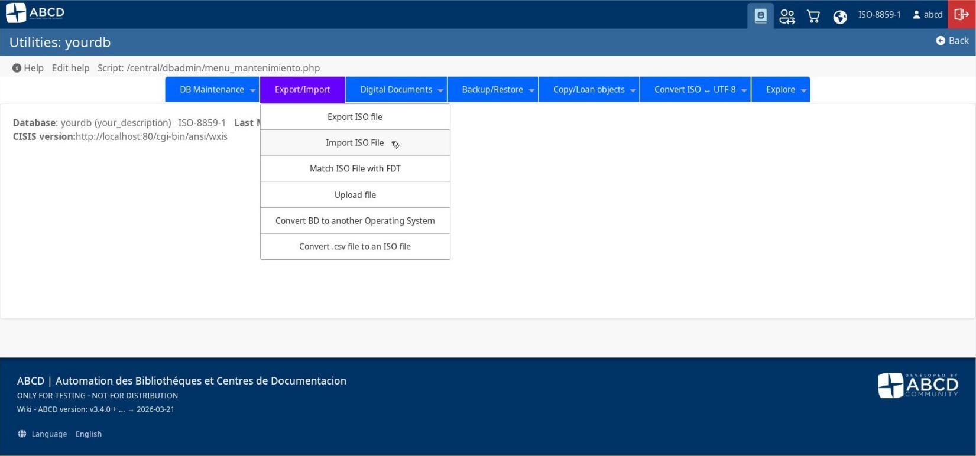This screenshot has width=976, height=456.
Task: Open the cataloguing module book icon
Action: (760, 15)
